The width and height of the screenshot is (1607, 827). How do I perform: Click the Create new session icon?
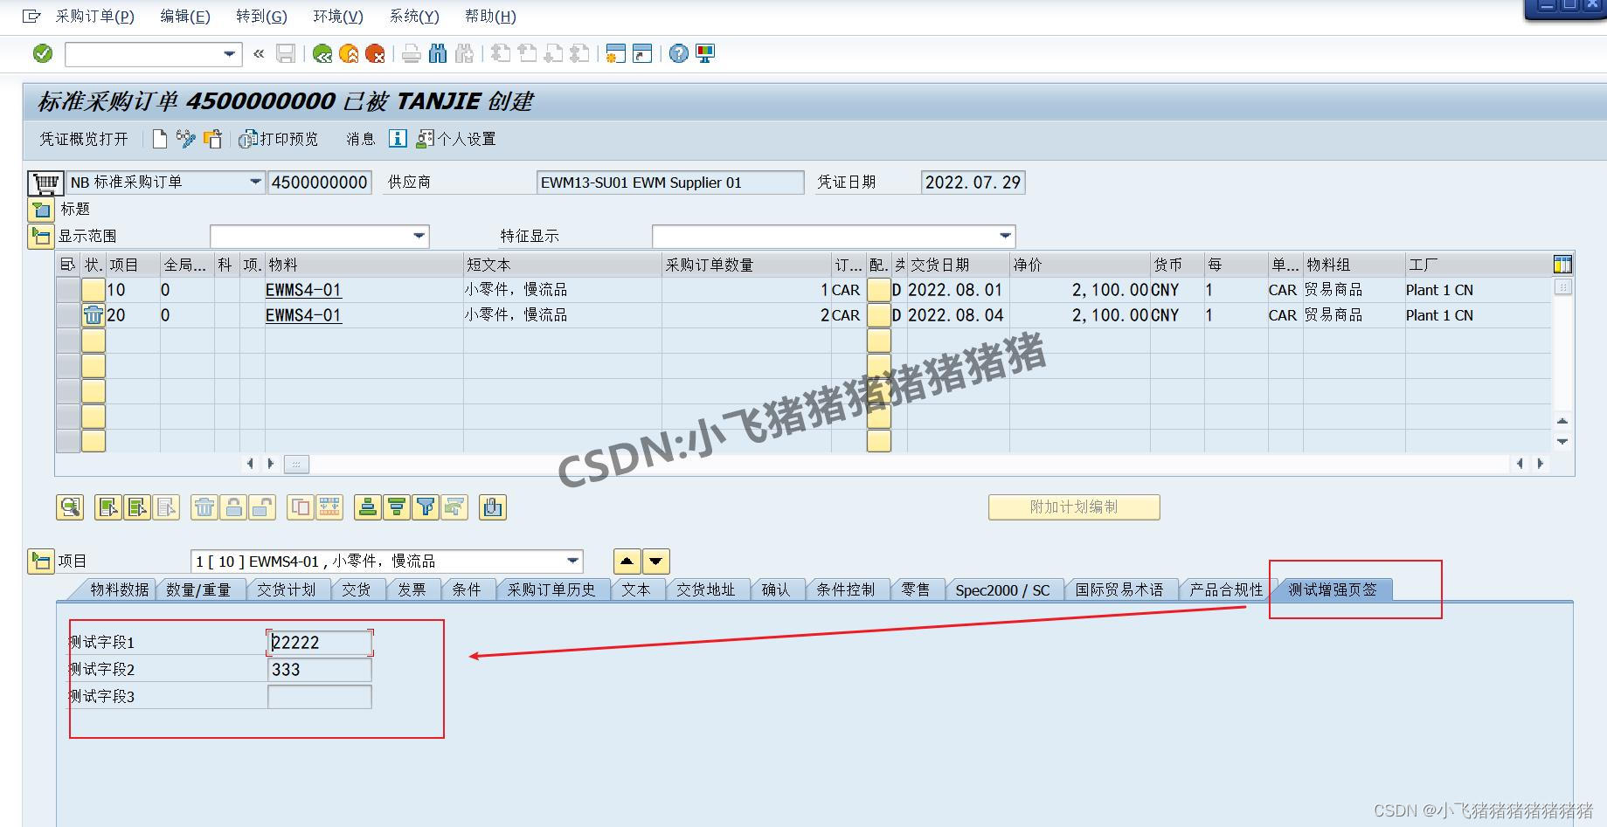[x=615, y=54]
